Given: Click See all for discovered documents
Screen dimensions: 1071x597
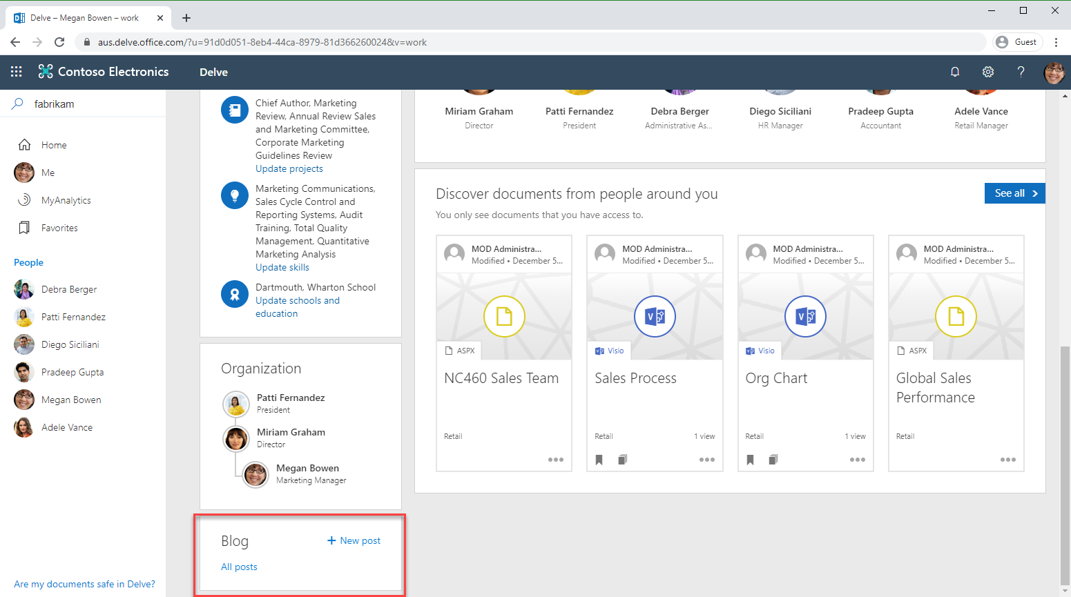Looking at the screenshot, I should click(1014, 193).
